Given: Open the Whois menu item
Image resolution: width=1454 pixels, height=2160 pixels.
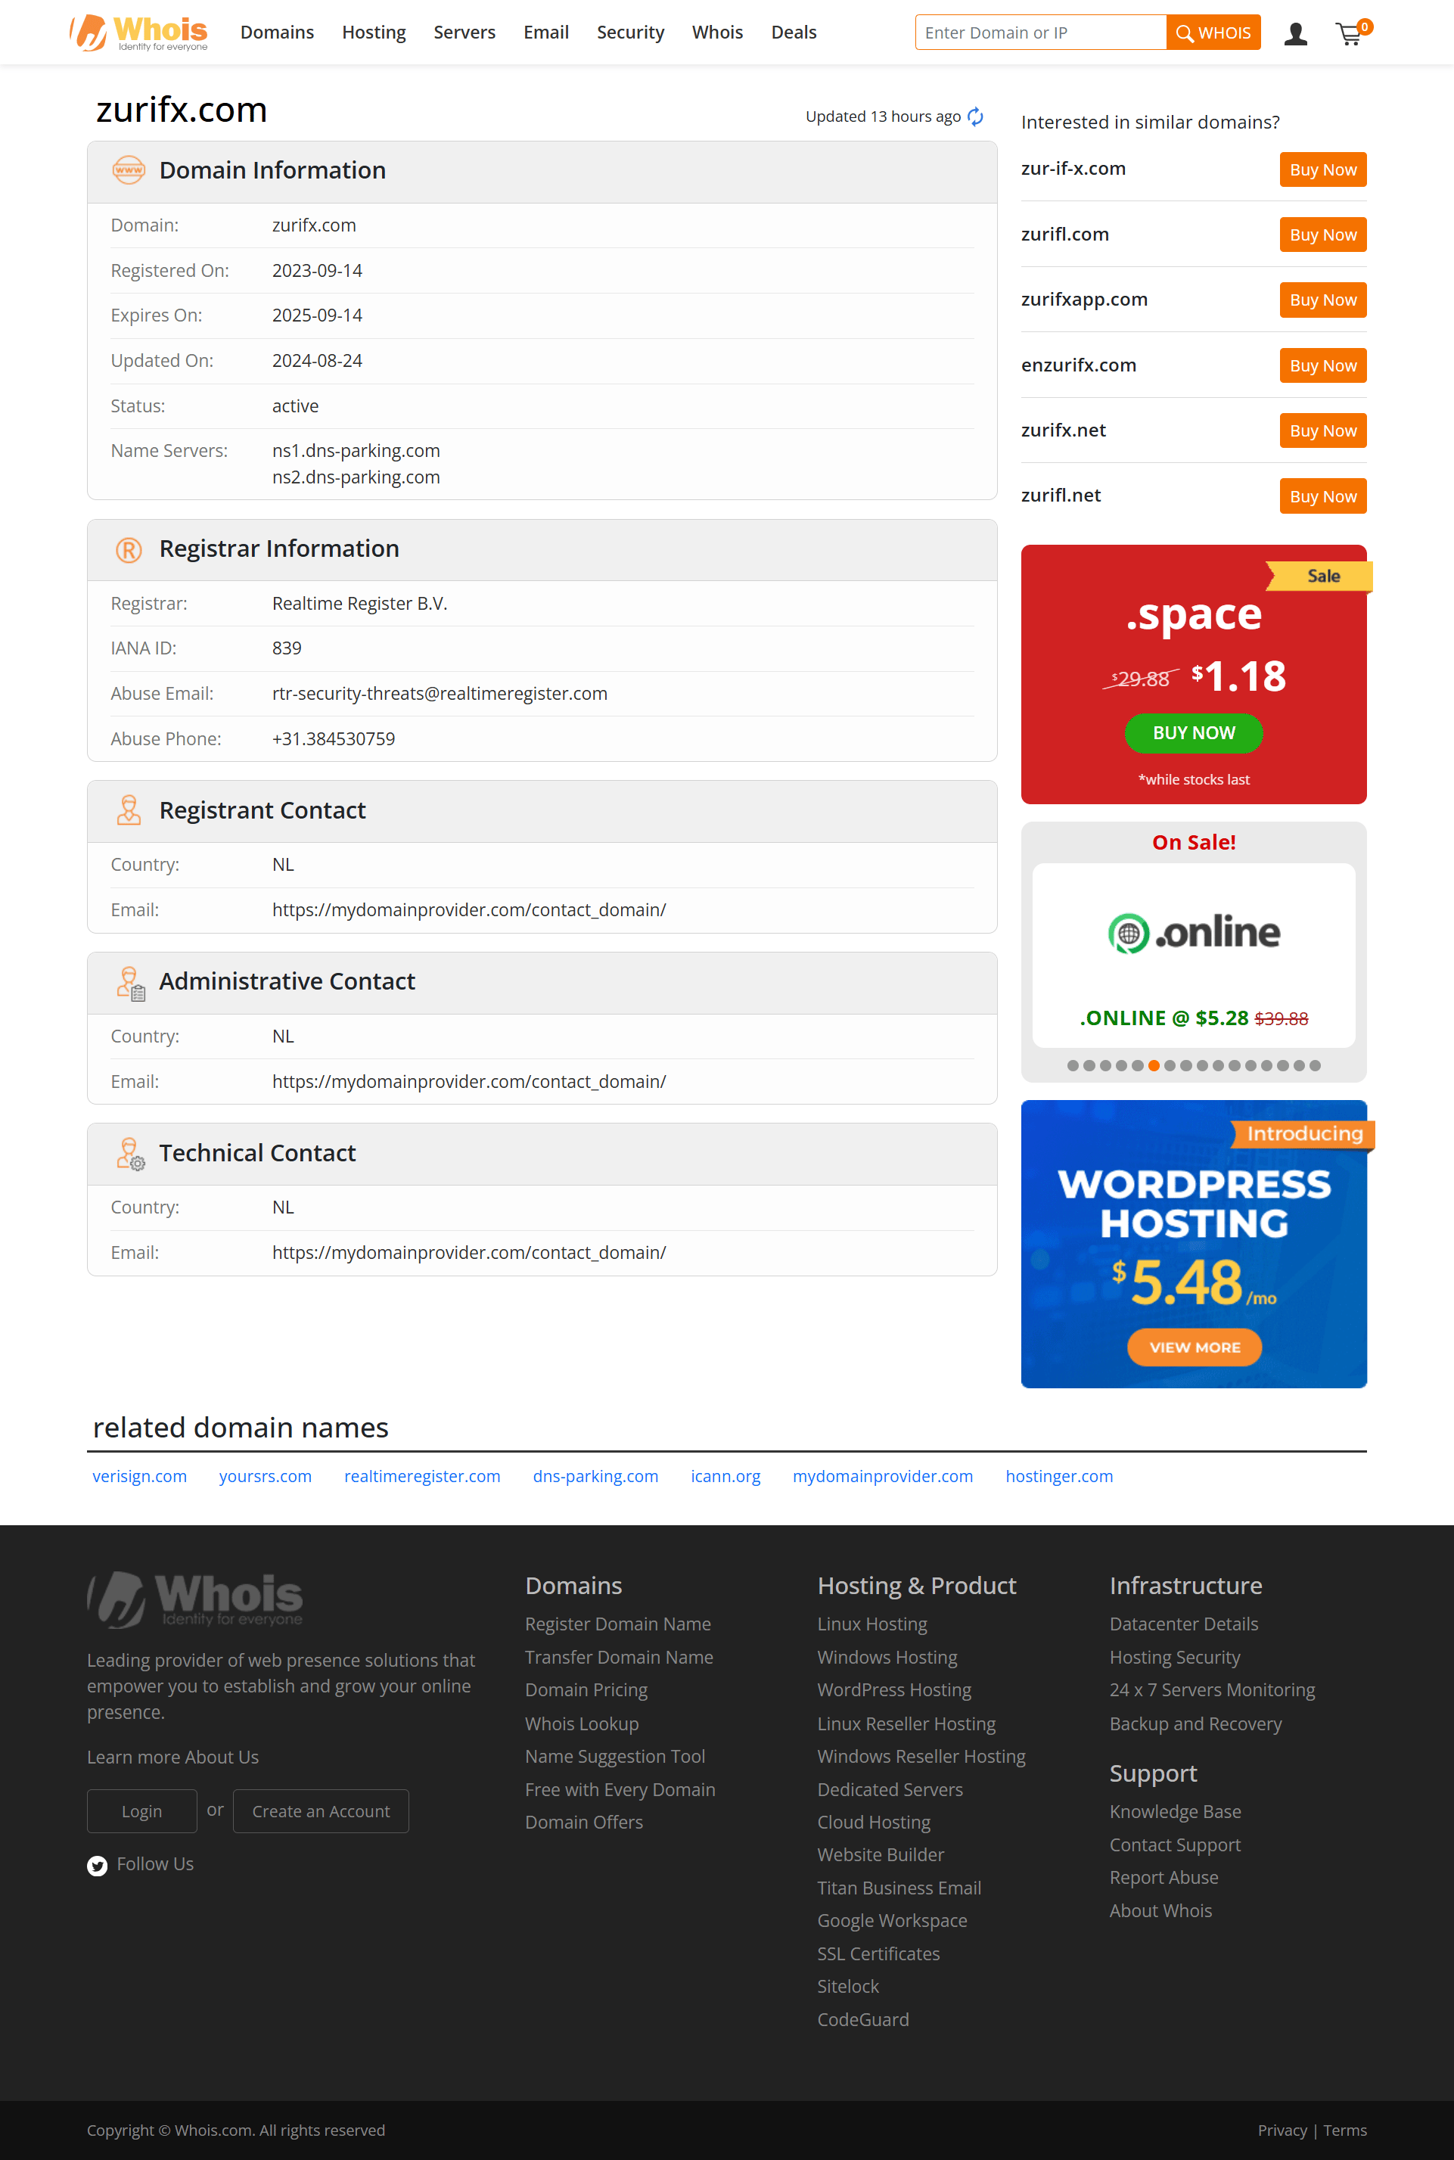Looking at the screenshot, I should pyautogui.click(x=718, y=33).
